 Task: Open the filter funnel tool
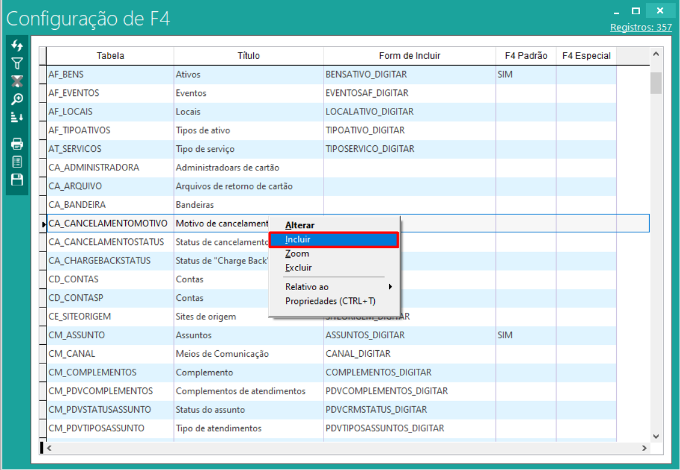click(x=17, y=63)
